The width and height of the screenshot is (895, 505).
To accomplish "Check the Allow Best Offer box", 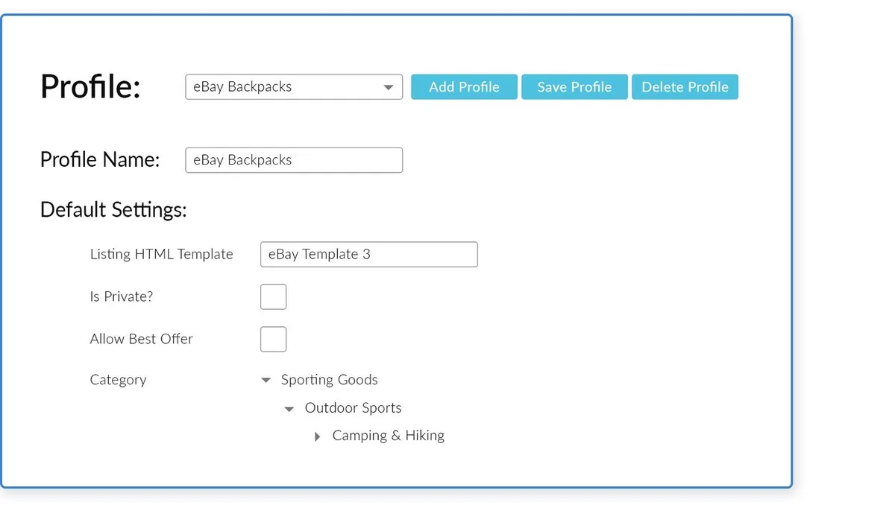I will [273, 339].
